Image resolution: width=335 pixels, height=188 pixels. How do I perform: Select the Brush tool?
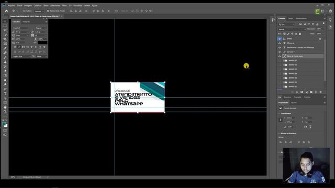tap(5, 57)
